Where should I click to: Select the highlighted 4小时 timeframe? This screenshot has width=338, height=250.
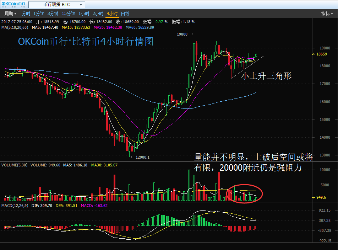pos(112,14)
